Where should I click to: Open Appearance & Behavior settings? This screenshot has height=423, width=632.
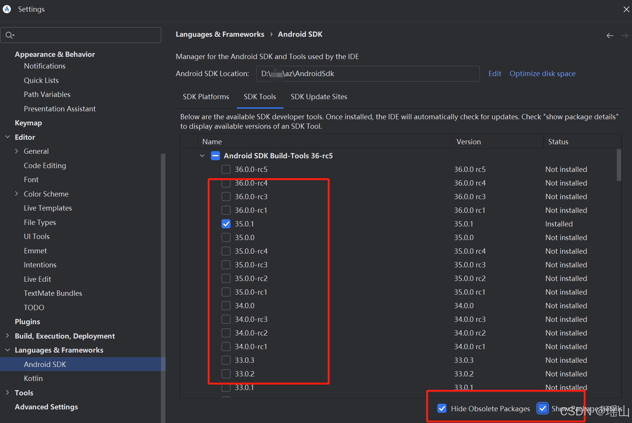(x=55, y=54)
